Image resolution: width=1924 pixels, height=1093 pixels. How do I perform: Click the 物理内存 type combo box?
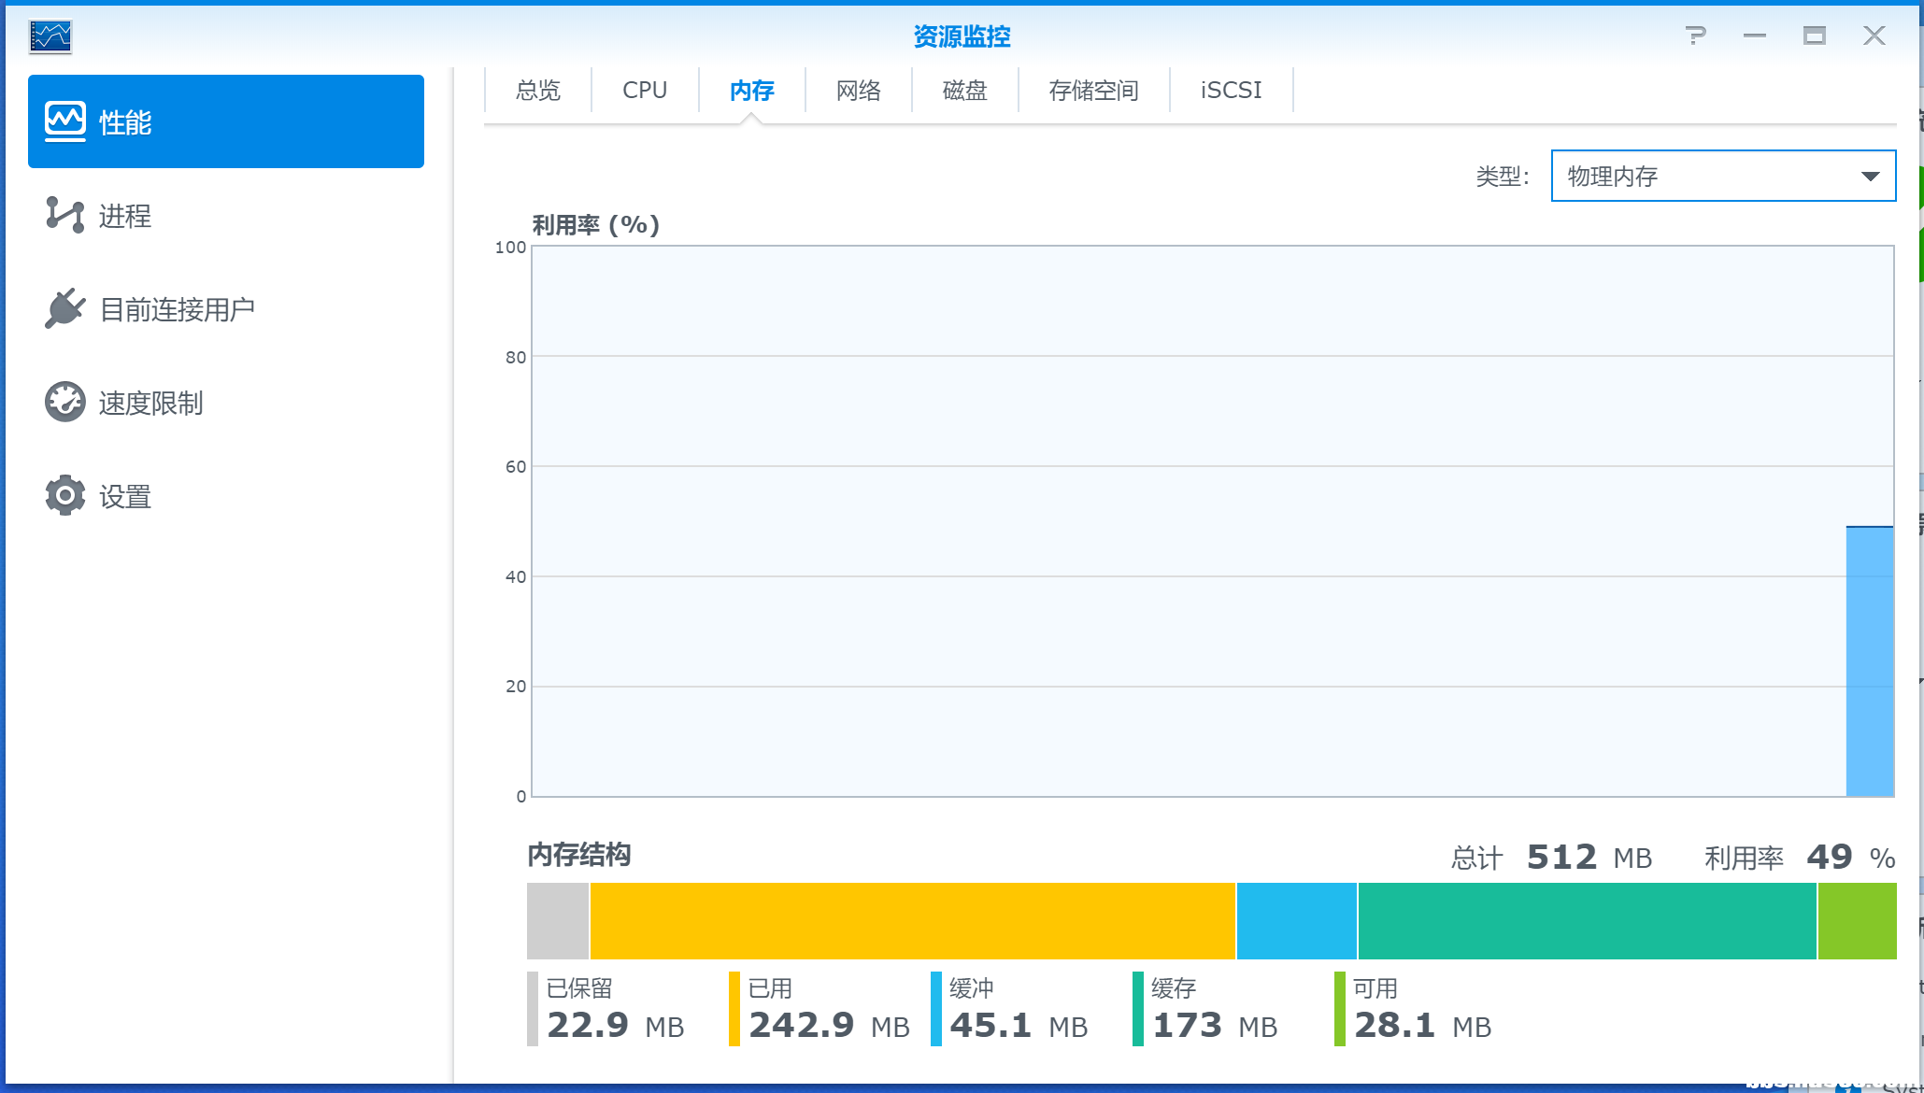[x=1723, y=176]
